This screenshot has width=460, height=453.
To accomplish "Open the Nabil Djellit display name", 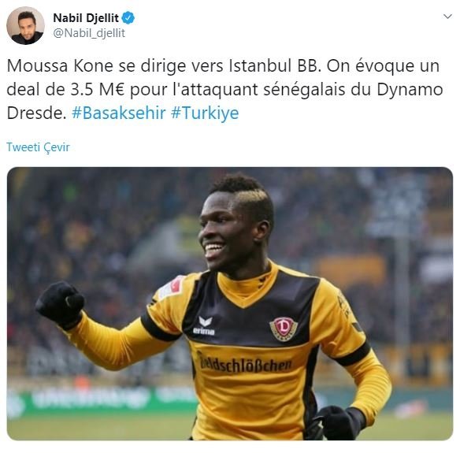I will point(86,18).
